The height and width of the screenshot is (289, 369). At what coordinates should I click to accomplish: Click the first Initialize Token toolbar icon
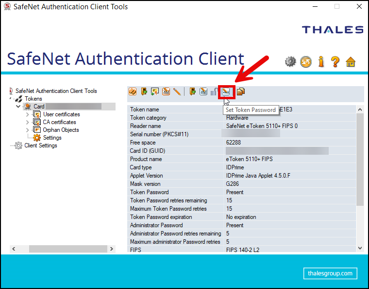pos(133,91)
